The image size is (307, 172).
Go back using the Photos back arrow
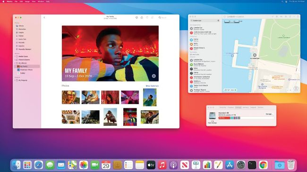[44, 17]
